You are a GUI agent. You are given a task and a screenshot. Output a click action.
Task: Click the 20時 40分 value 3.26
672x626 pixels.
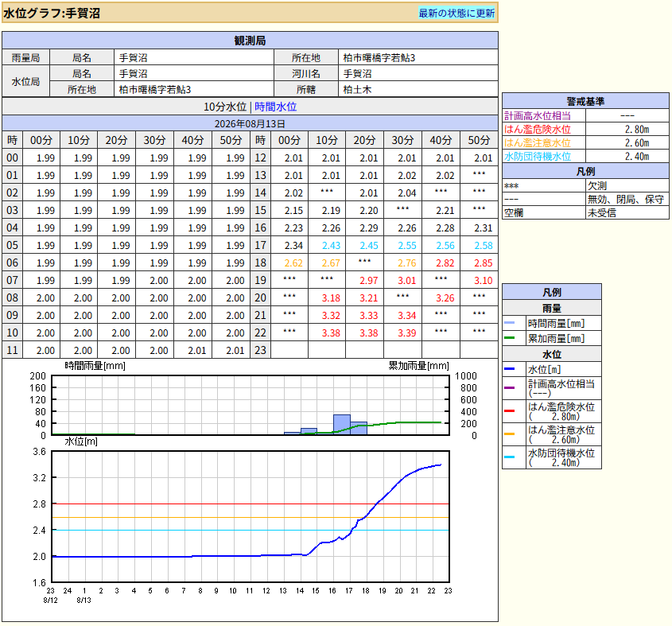click(x=445, y=298)
